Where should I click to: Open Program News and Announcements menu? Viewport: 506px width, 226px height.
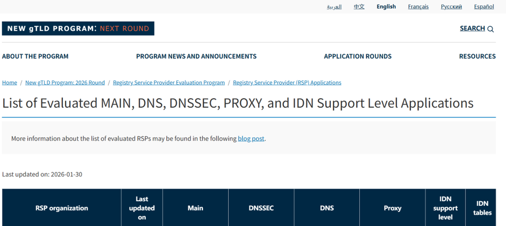pos(196,56)
